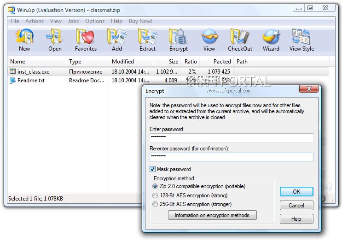The height and width of the screenshot is (241, 342).
Task: Open the Actions menu
Action: point(35,21)
